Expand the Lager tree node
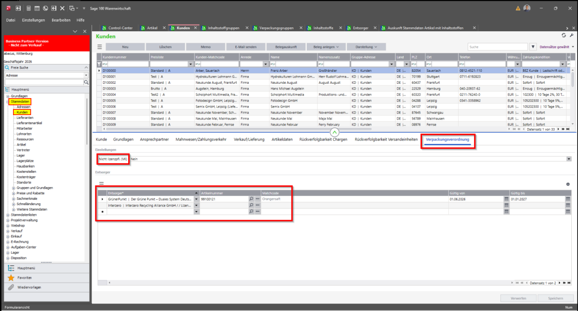This screenshot has width=578, height=311. click(x=8, y=252)
